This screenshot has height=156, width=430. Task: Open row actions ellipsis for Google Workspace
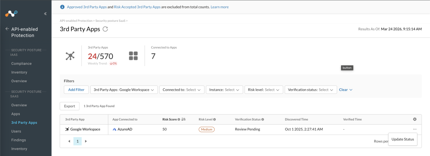pos(414,129)
